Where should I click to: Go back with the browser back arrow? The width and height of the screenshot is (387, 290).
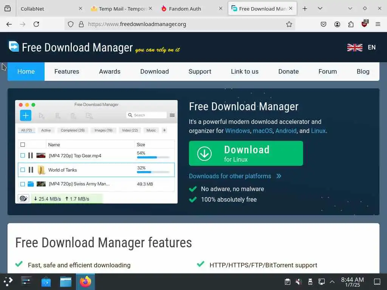pyautogui.click(x=9, y=24)
